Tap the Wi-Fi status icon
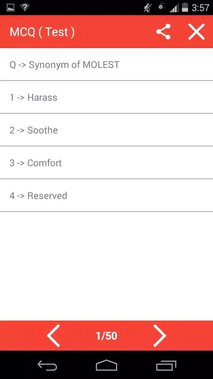The width and height of the screenshot is (213, 379). tap(24, 8)
